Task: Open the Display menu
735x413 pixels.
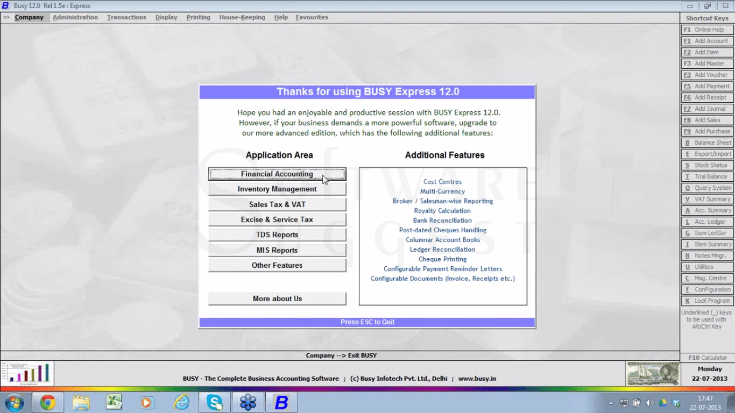Action: (166, 17)
